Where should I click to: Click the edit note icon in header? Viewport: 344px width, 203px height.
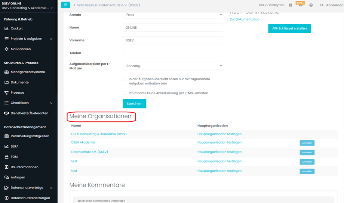point(291,5)
